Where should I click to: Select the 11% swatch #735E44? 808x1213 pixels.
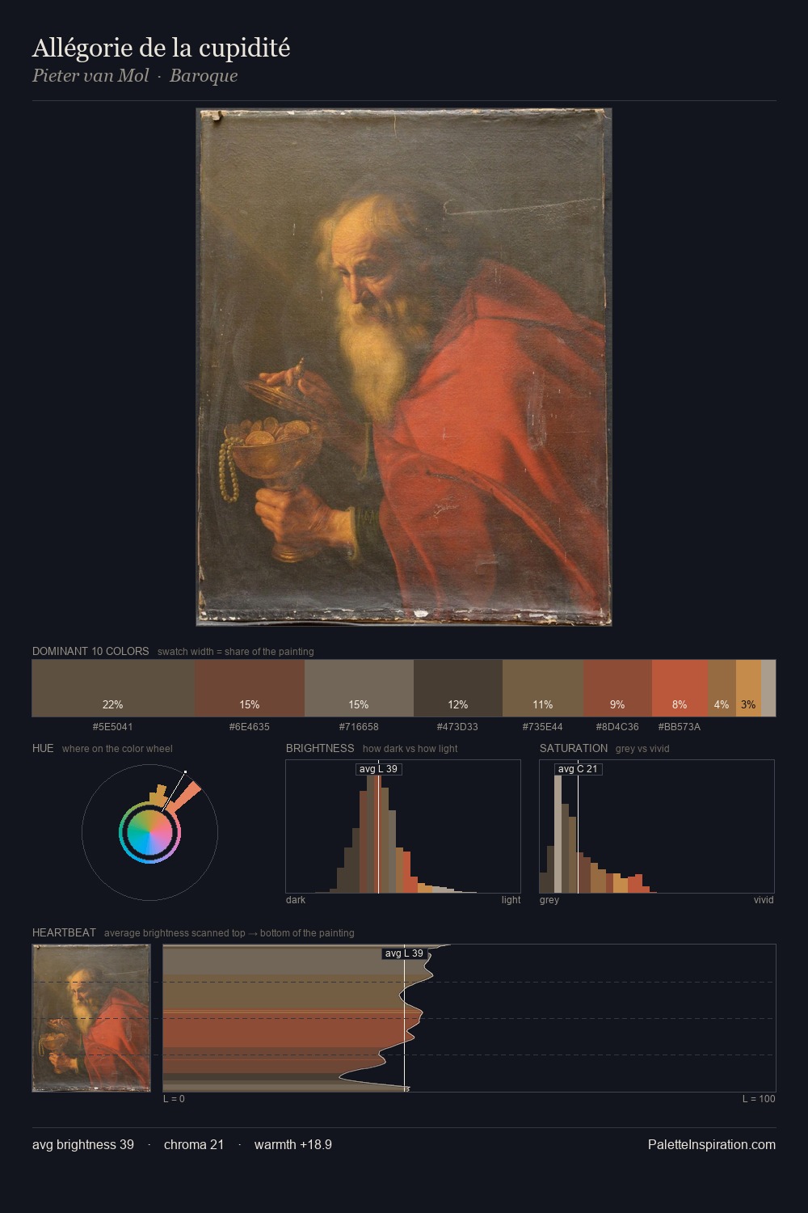[543, 688]
